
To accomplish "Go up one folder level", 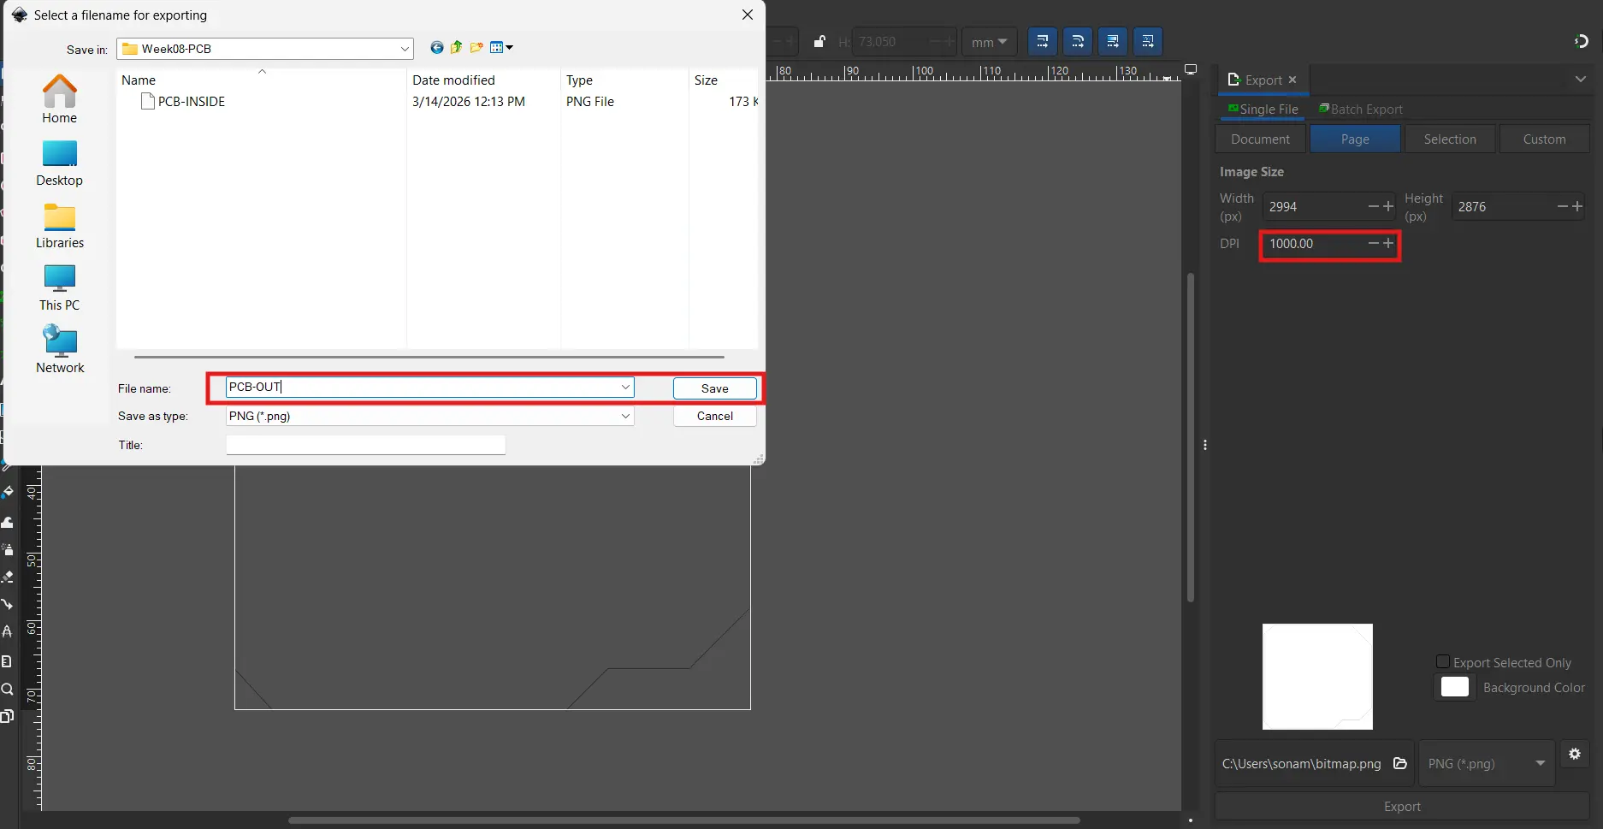I will click(456, 48).
